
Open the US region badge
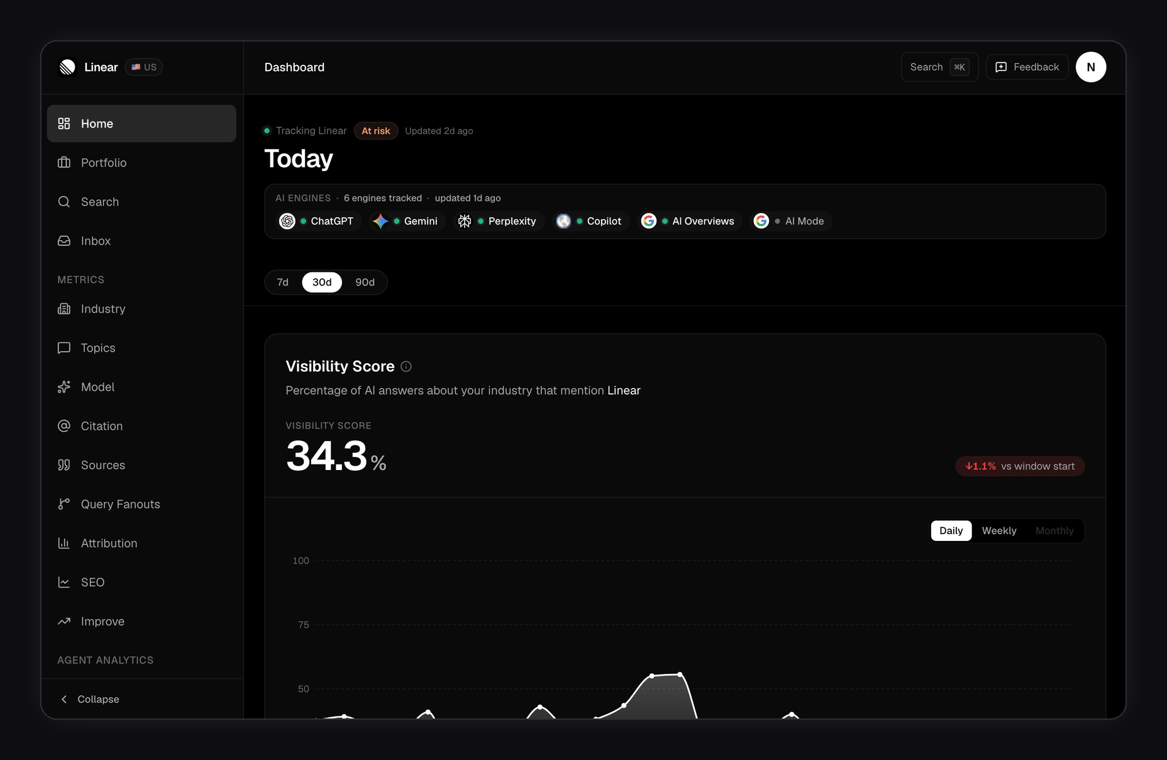click(x=144, y=67)
